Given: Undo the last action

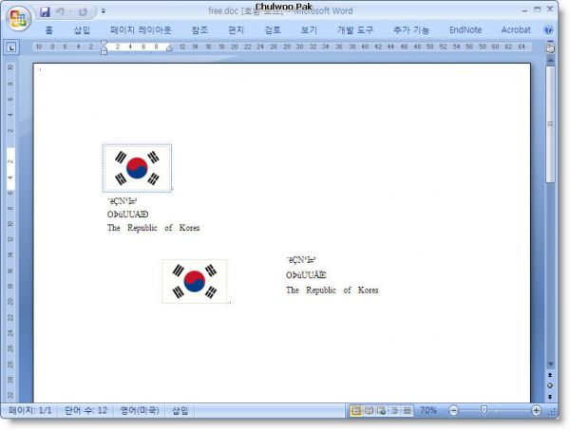Looking at the screenshot, I should [x=61, y=12].
